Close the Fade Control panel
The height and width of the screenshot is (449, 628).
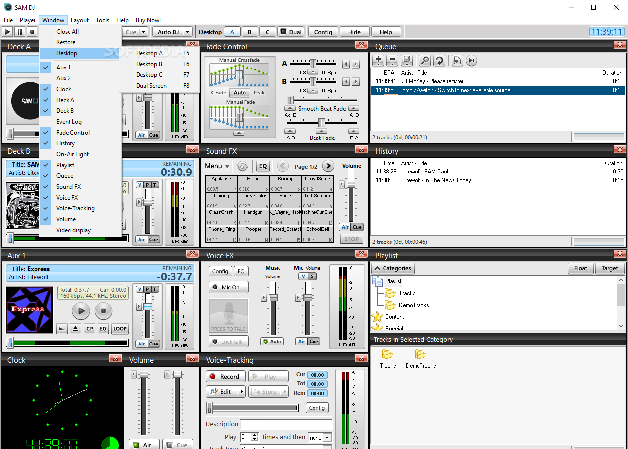tap(362, 45)
